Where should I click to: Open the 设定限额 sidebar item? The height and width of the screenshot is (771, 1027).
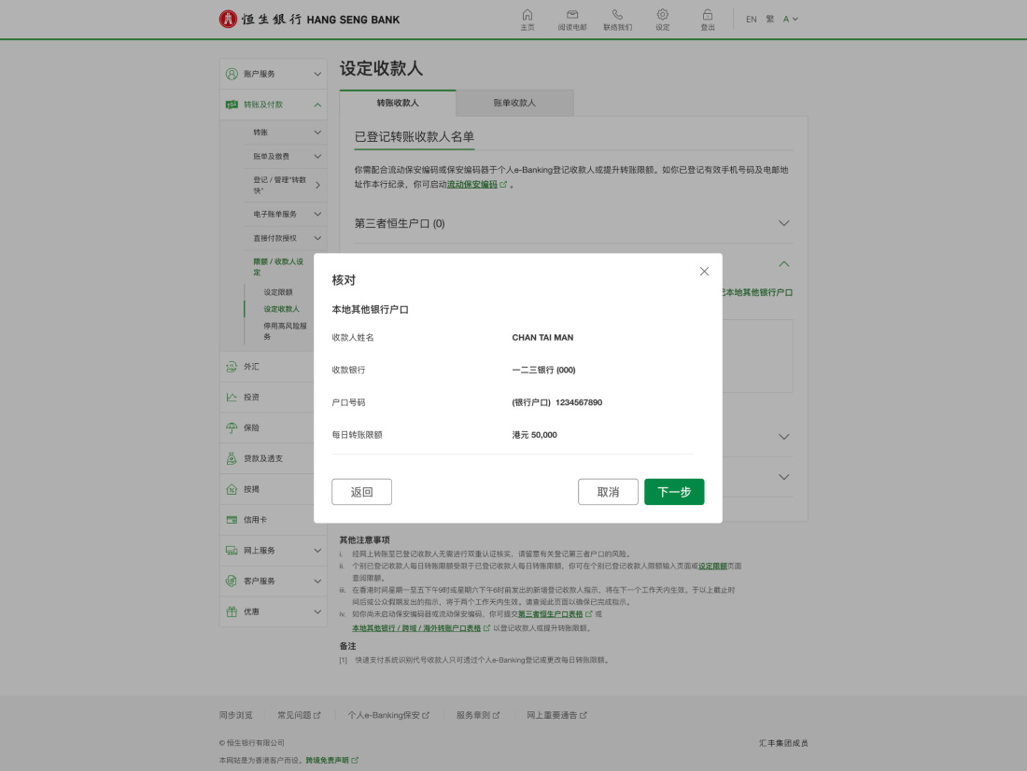click(278, 292)
